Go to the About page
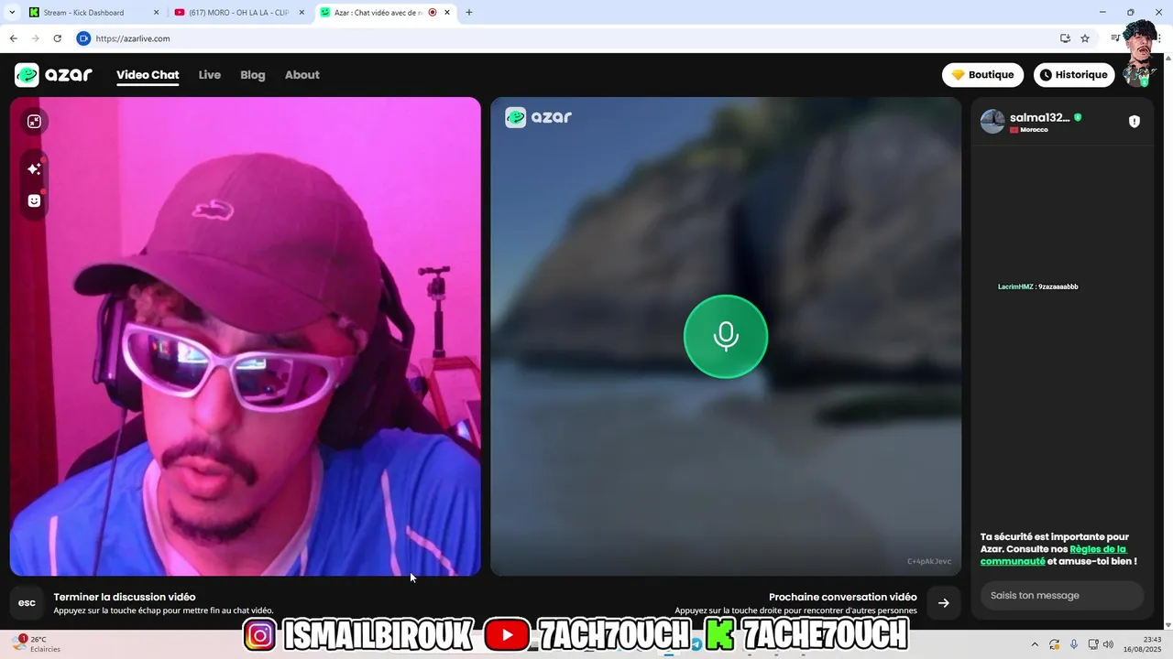The image size is (1173, 659). [x=302, y=75]
